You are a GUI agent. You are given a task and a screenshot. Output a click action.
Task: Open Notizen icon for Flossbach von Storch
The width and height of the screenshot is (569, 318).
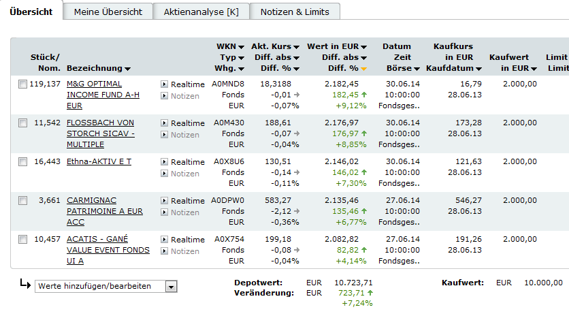(164, 135)
